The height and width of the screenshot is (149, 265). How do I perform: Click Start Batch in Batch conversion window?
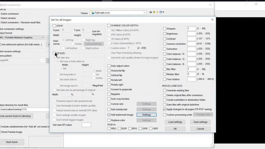tap(12, 142)
